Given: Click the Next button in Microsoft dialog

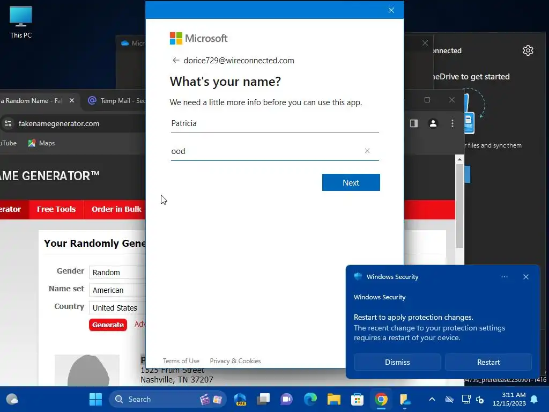Looking at the screenshot, I should 351,182.
